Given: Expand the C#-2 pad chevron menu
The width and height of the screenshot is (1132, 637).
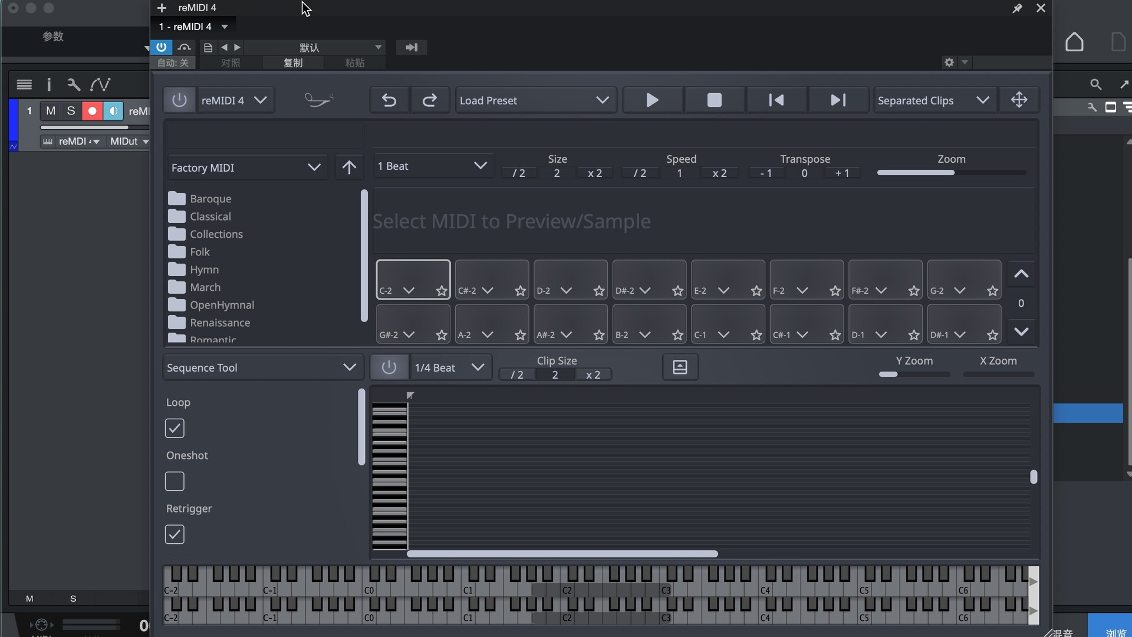Looking at the screenshot, I should click(488, 291).
